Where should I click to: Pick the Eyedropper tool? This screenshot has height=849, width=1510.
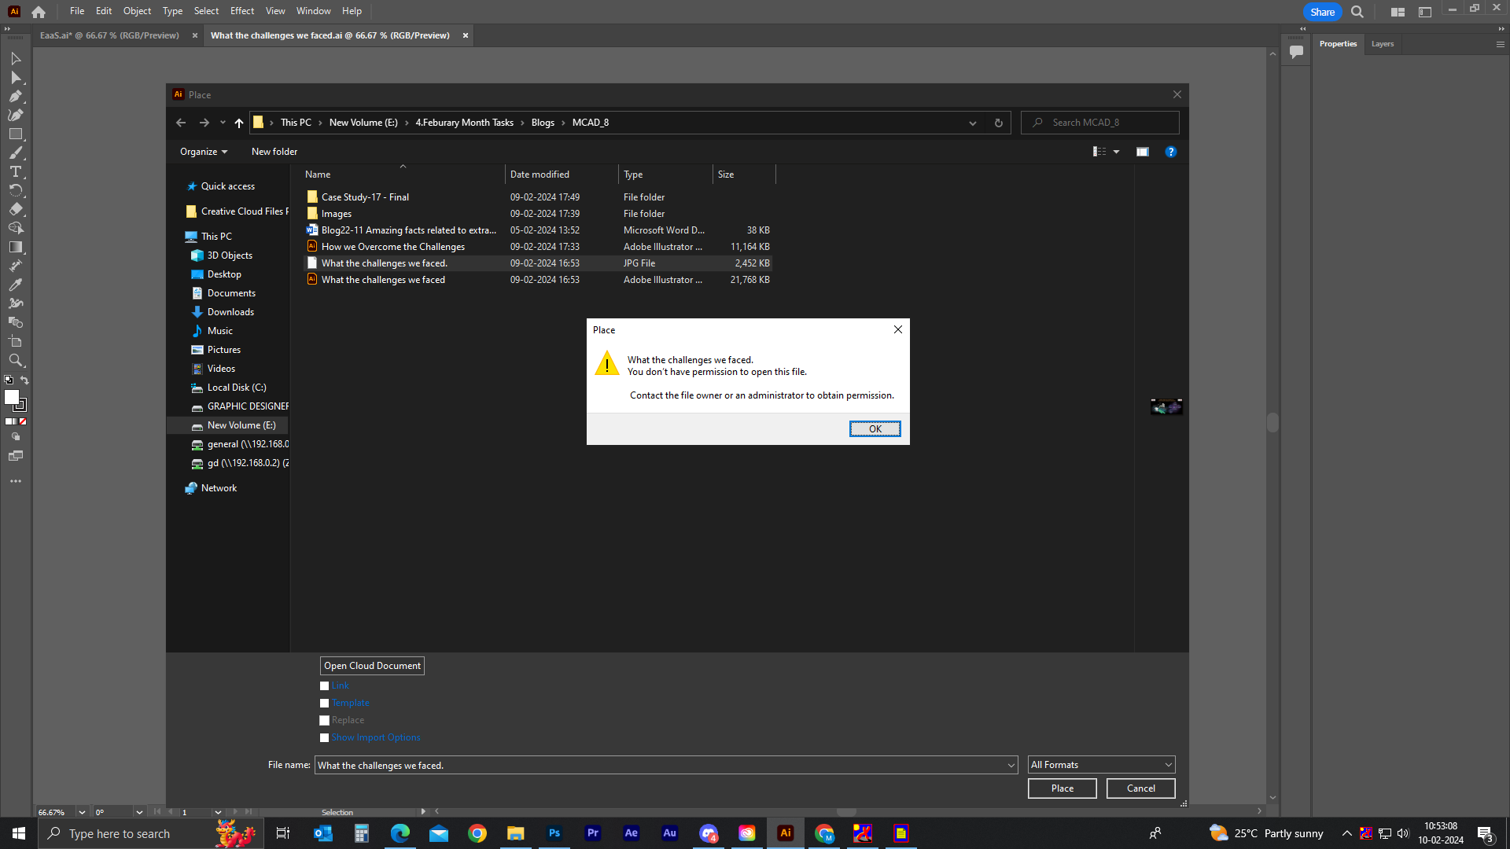click(x=16, y=285)
